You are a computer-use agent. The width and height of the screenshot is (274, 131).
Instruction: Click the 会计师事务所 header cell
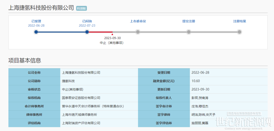[34, 106]
